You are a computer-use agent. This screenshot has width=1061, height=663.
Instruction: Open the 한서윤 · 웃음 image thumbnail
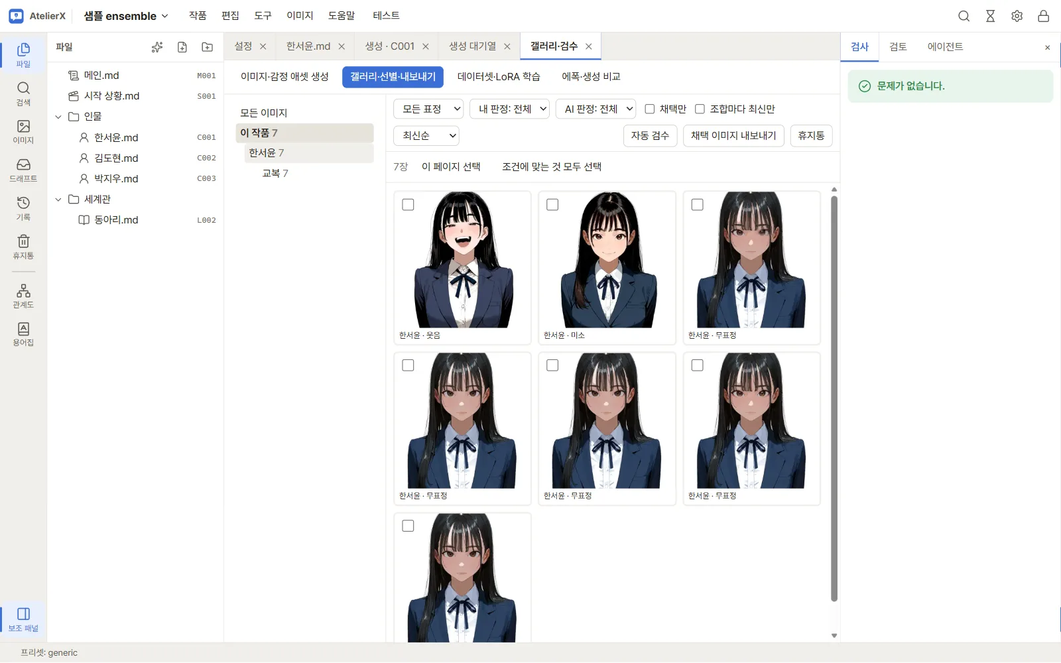coord(462,260)
